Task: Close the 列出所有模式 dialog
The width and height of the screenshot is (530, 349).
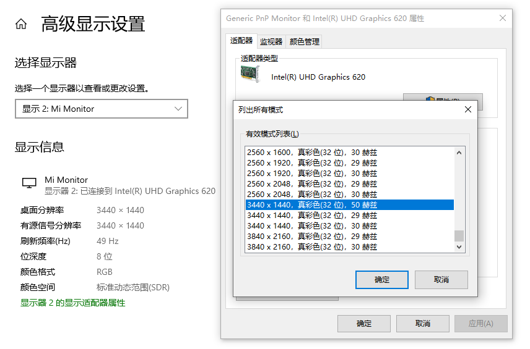Action: coord(467,109)
